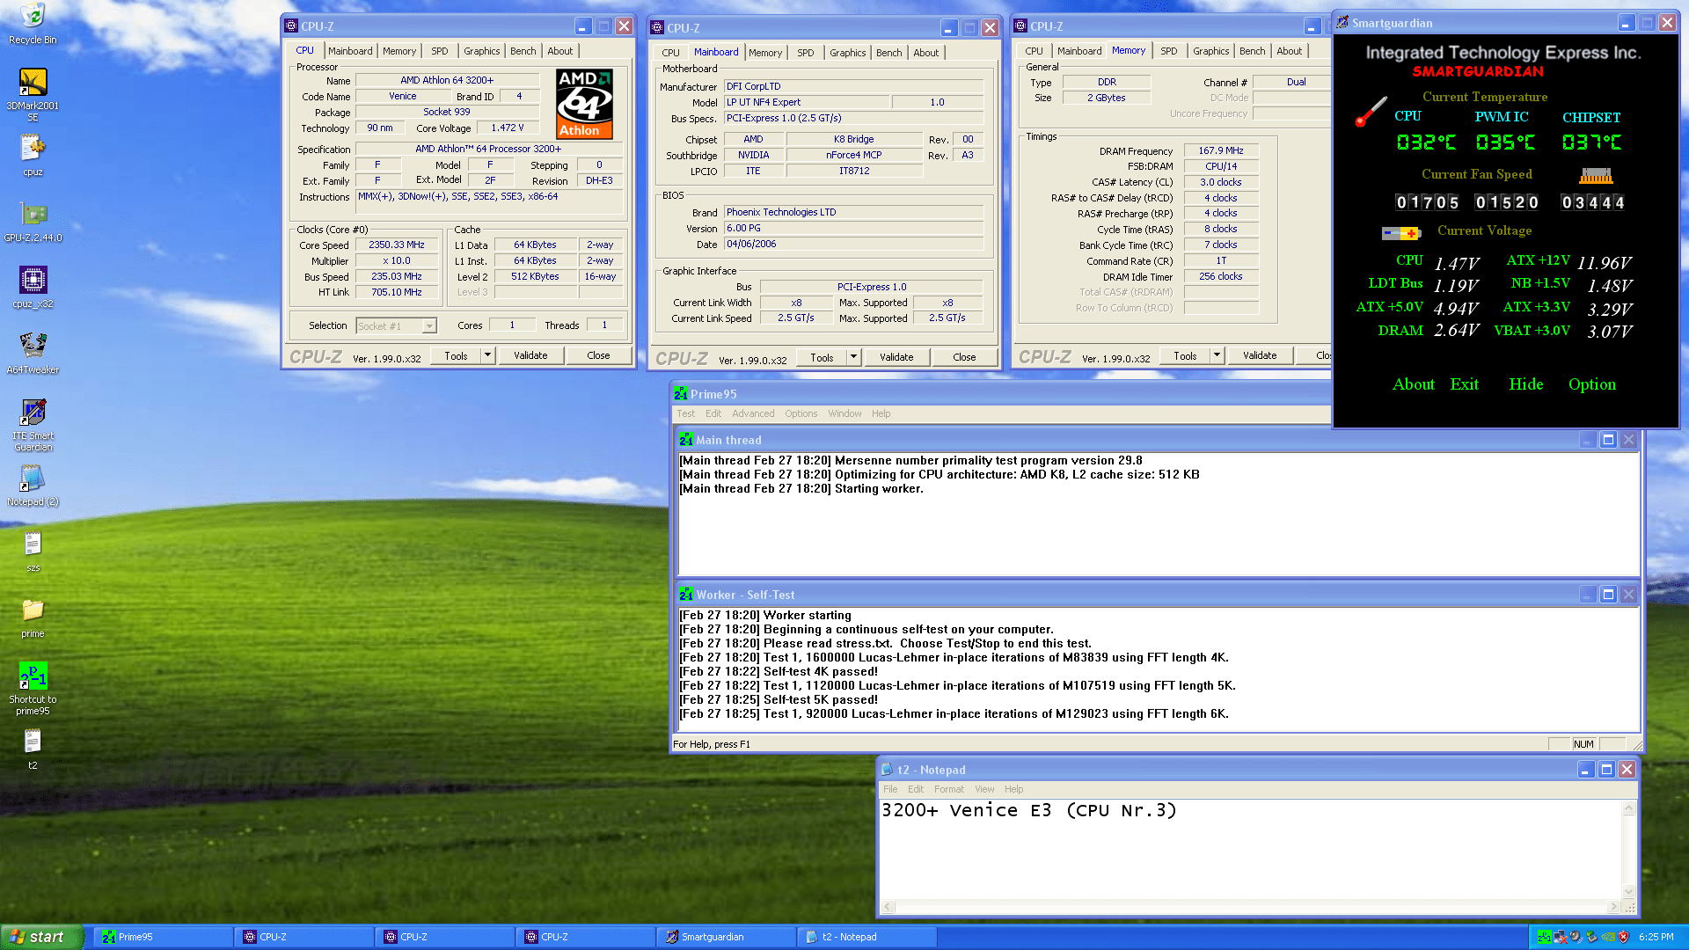1689x950 pixels.
Task: Open the Shortcut to prime95 icon
Action: 33,676
